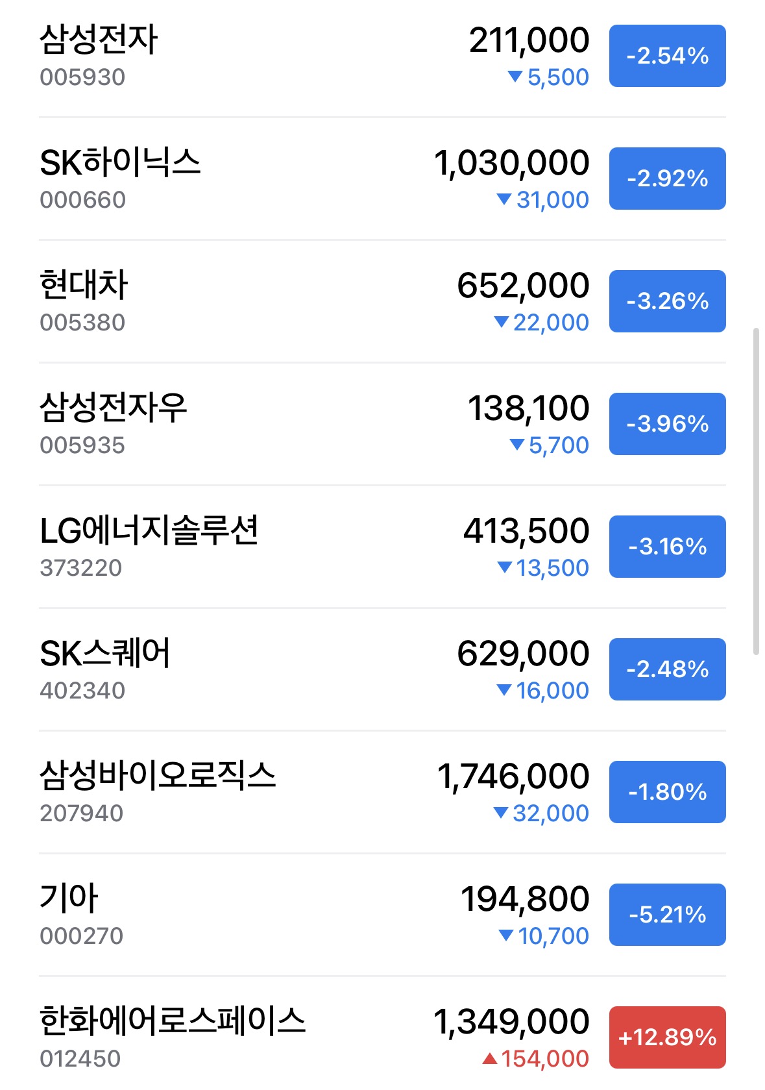Click the down triangle beside 31,000
Viewport: 765px width, 1090px height.
504,199
